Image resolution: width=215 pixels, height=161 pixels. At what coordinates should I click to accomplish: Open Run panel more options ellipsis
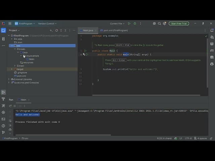point(25,106)
